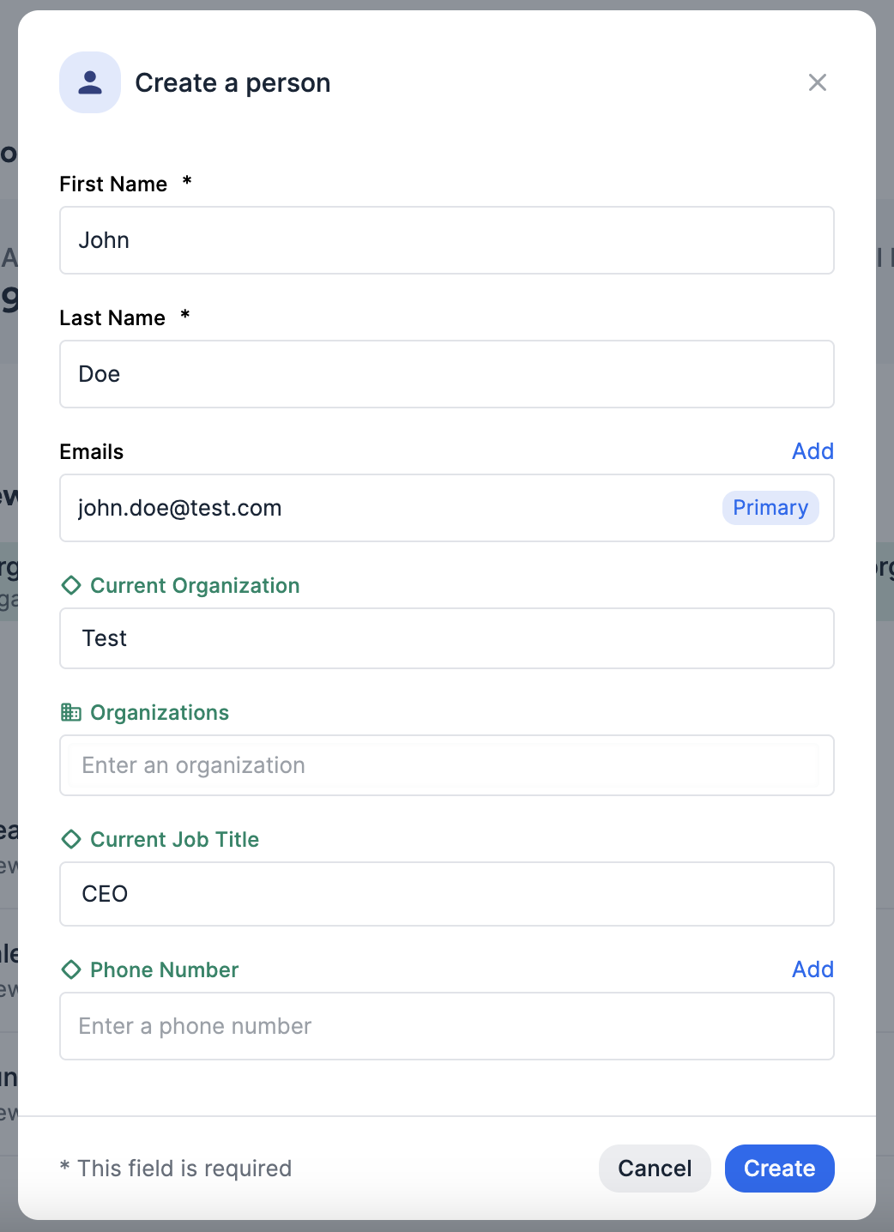The width and height of the screenshot is (894, 1232).
Task: Click the Current Job Title field with CEO
Action: pyautogui.click(x=446, y=894)
